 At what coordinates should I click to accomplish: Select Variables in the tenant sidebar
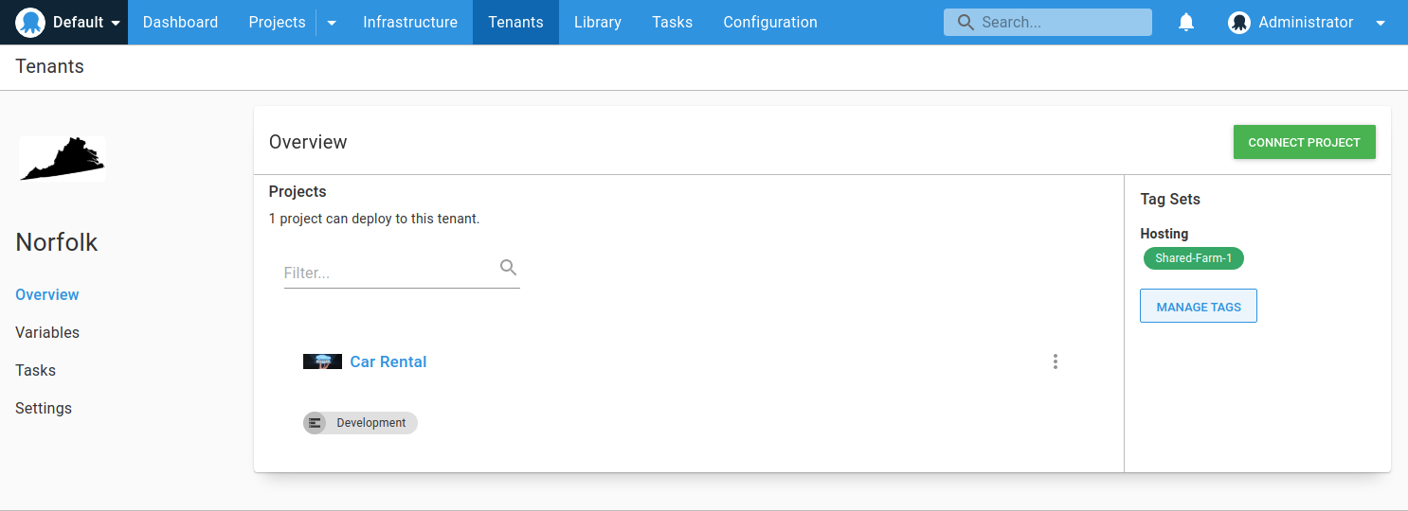[x=47, y=332]
